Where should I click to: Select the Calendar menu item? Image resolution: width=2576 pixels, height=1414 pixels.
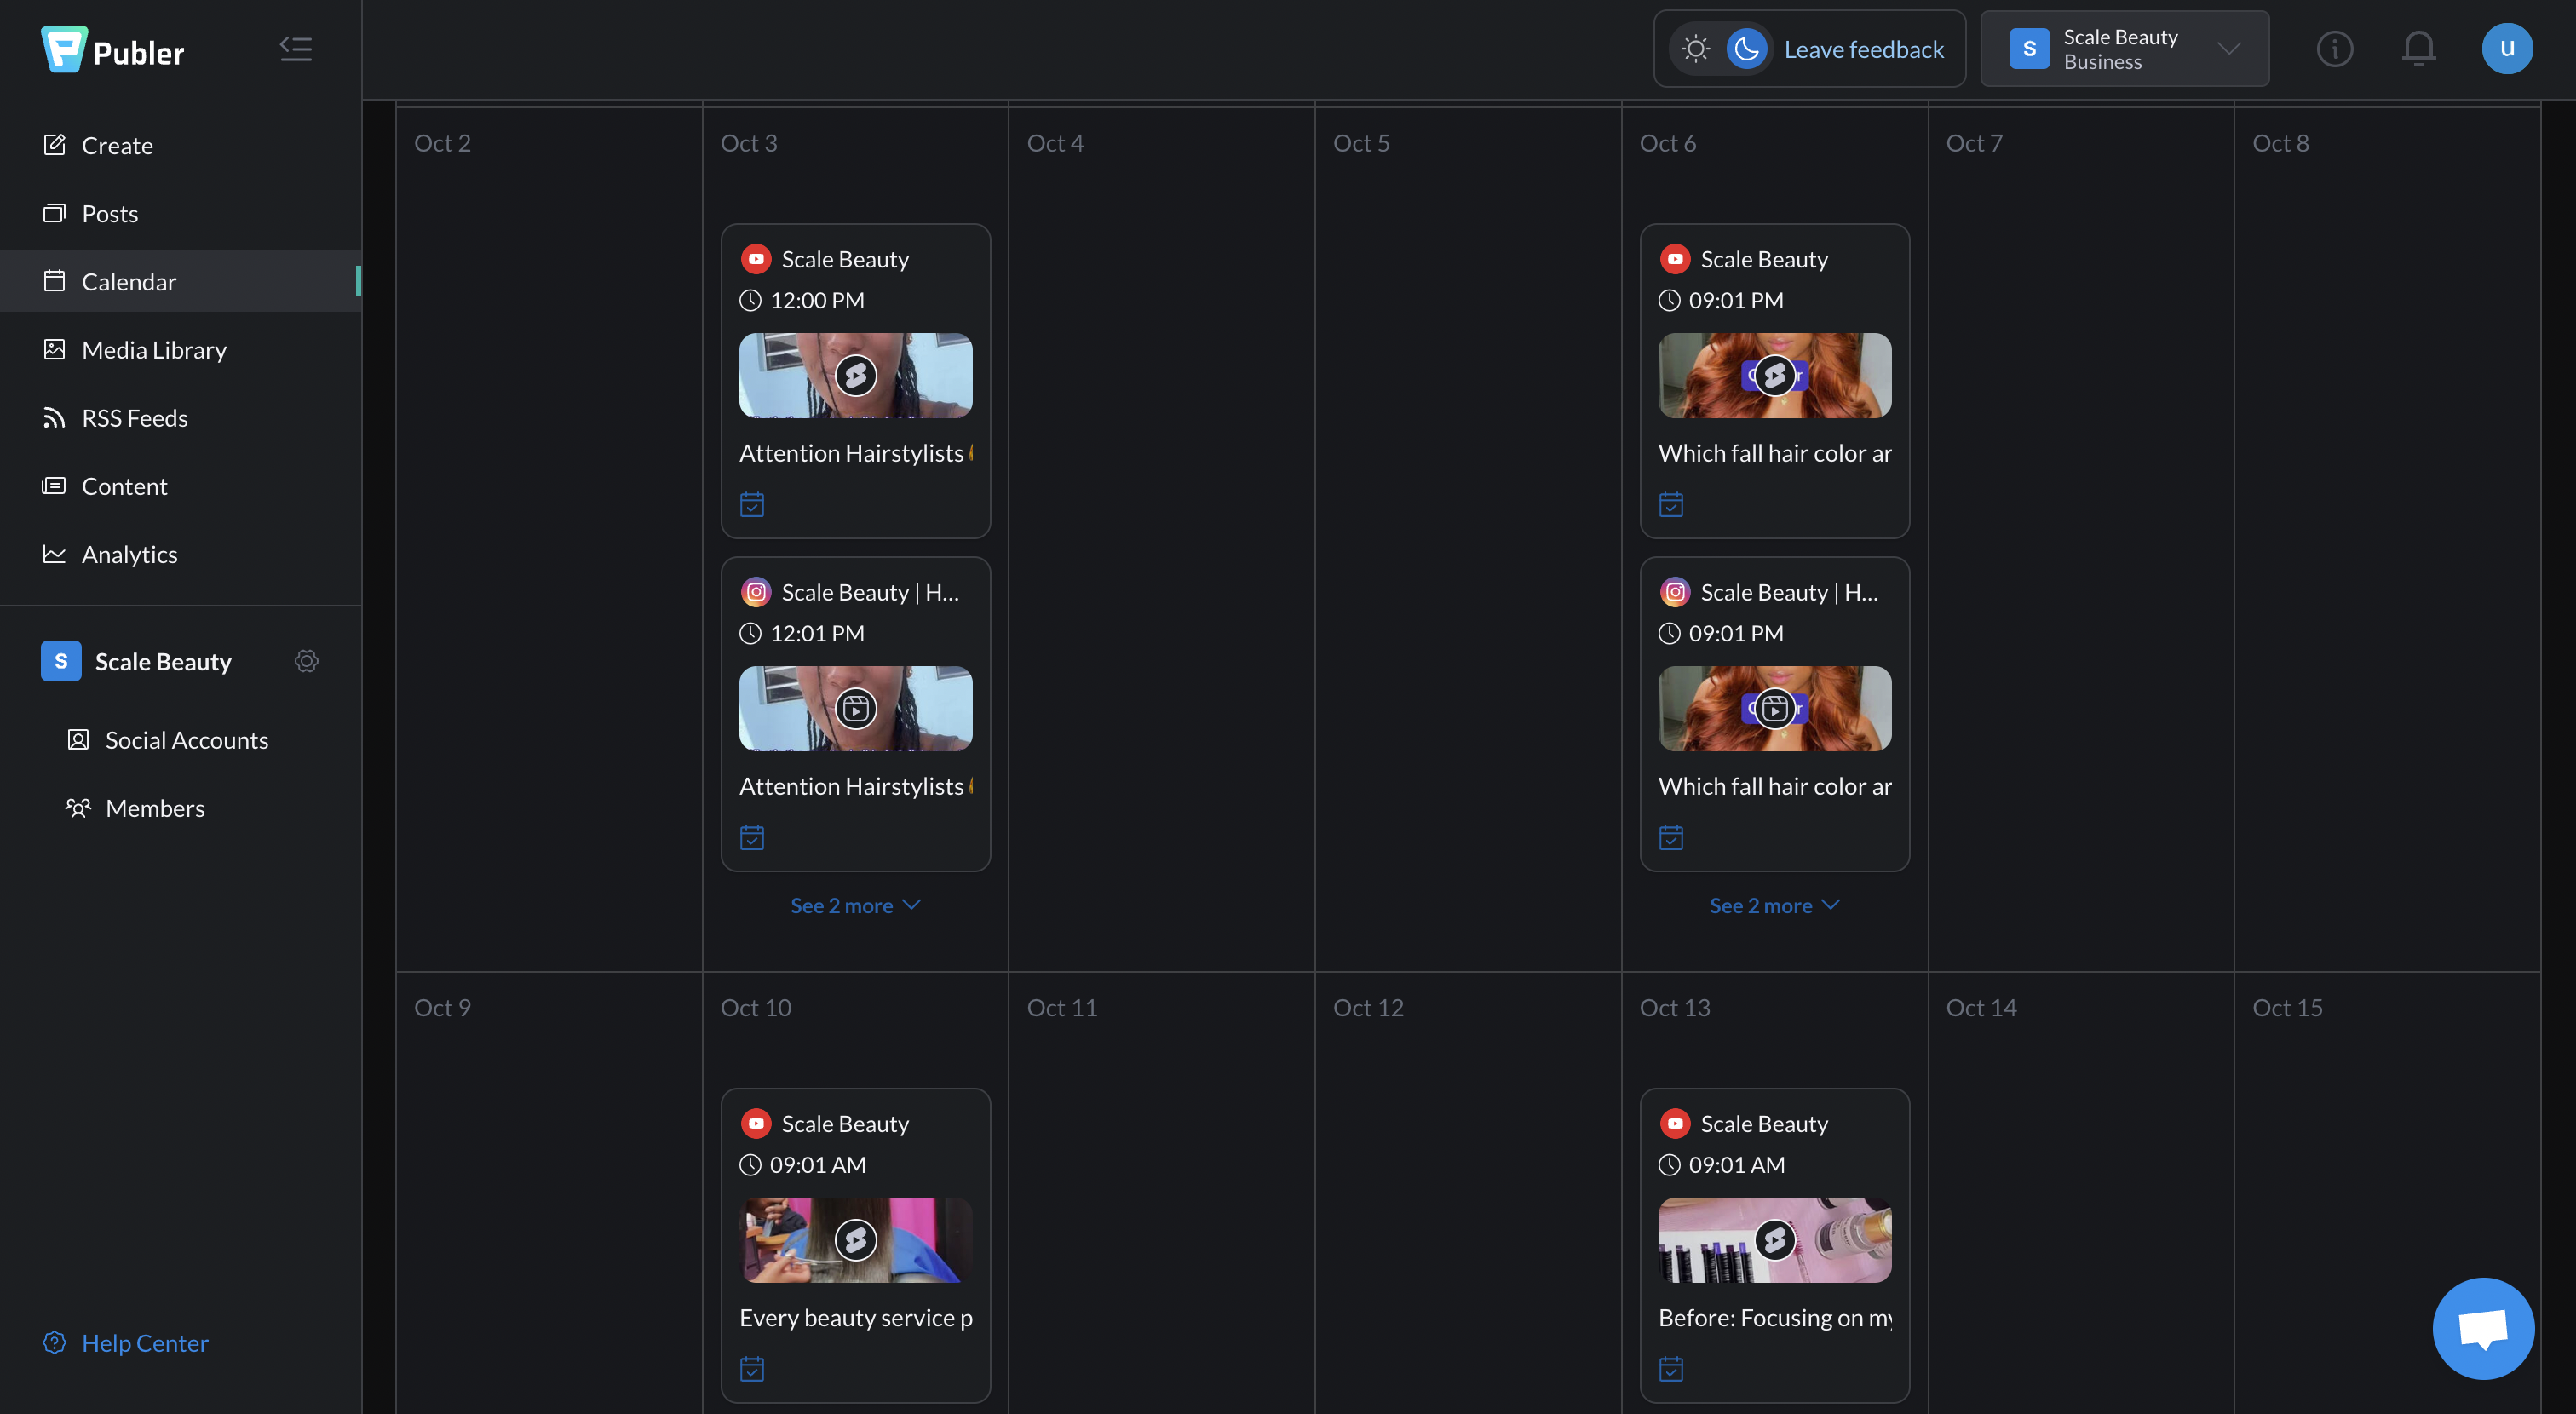tap(129, 280)
